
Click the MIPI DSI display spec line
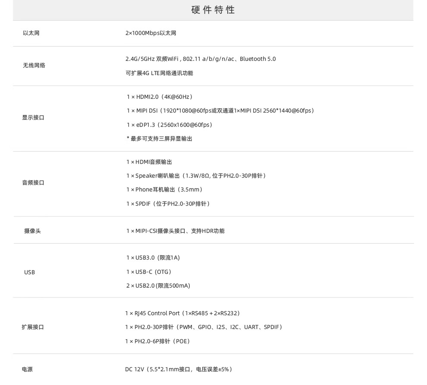(220, 111)
